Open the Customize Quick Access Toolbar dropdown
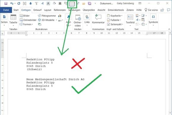The width and height of the screenshot is (172, 115). click(95, 4)
